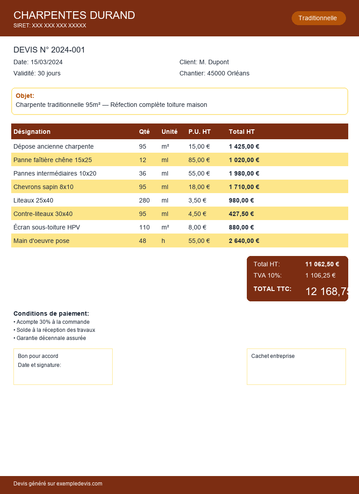Click the Bon pour accord signature box

click(63, 366)
